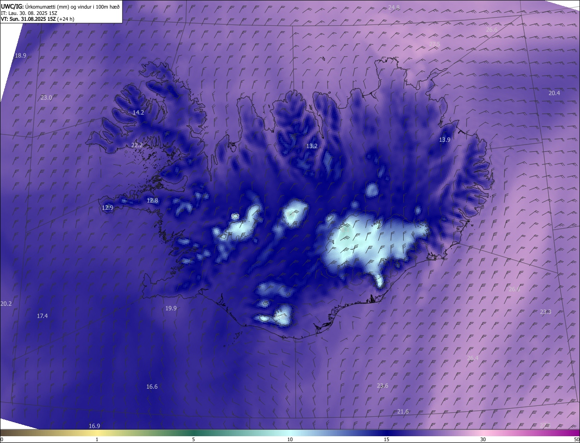Screen dimensions: 580x443
Task: Click the 10 mark on the color scale
Action: [290, 439]
